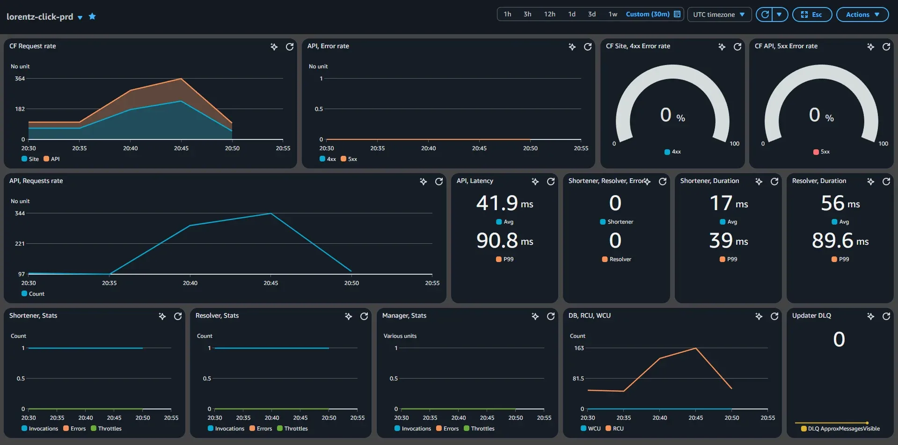Open the lorentz-click-prd dashboard switcher arrow

[80, 17]
